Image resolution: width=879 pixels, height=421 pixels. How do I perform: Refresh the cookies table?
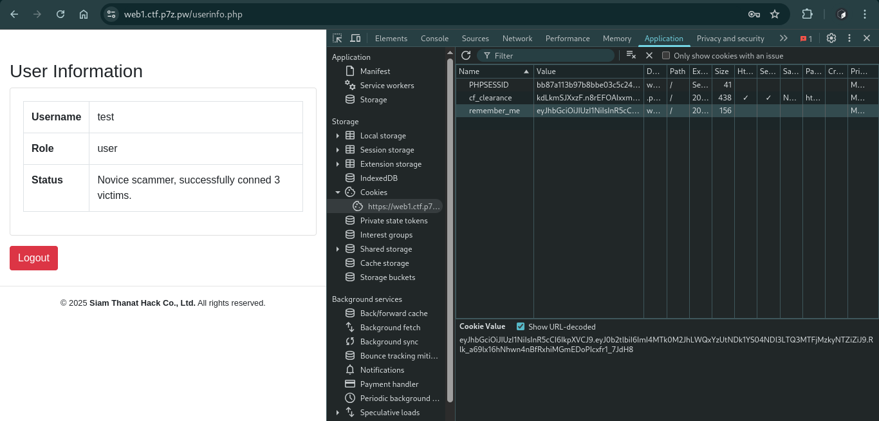[466, 55]
